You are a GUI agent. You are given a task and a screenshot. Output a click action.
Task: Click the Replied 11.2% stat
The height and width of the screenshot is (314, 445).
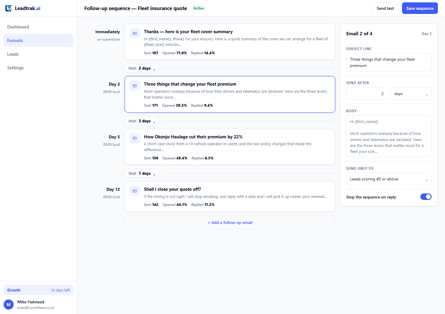pos(203,205)
